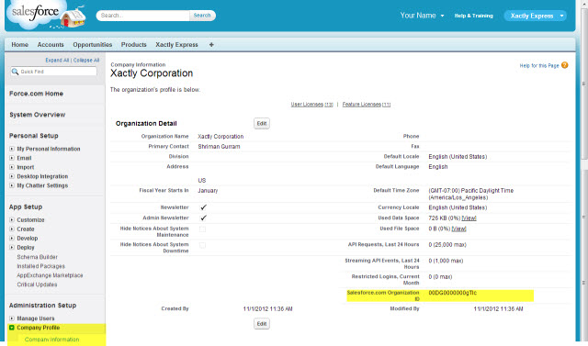Click the bottom Edit button
Viewport: 588px width, 346px height.
(x=262, y=324)
